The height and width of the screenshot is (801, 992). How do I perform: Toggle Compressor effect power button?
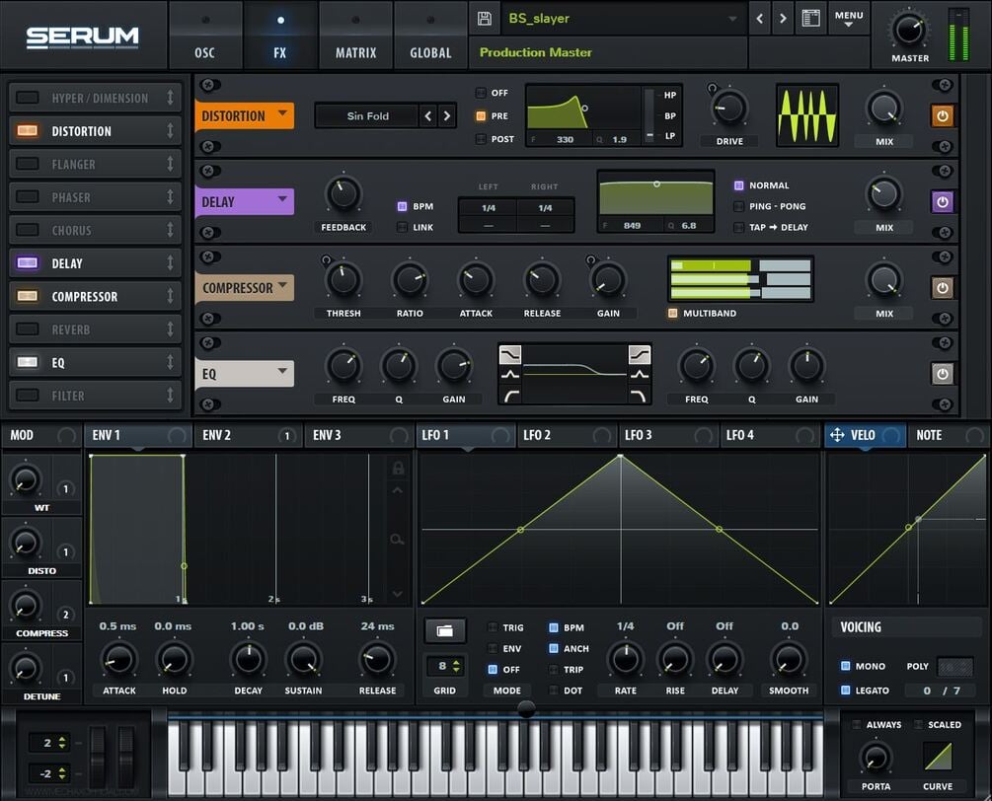click(x=942, y=288)
